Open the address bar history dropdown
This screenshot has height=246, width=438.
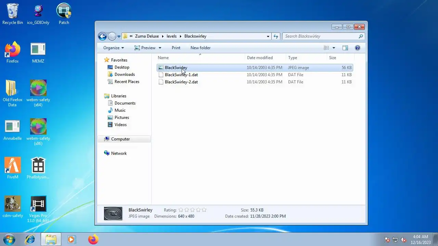(x=268, y=36)
